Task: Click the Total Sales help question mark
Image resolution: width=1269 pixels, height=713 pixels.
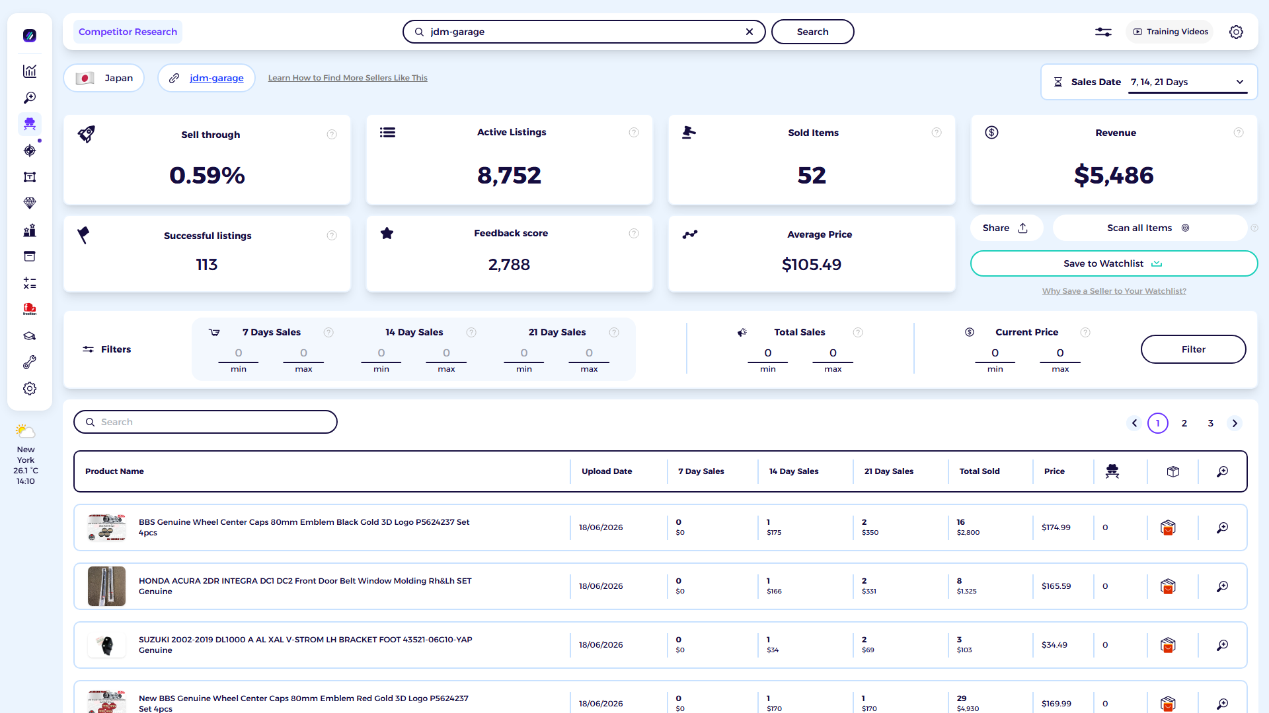Action: pos(858,332)
